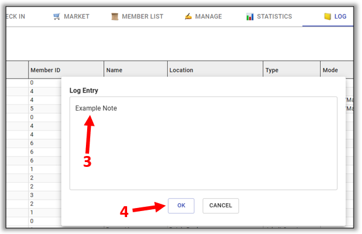Image resolution: width=362 pixels, height=234 pixels.
Task: Click the Location column header
Action: pyautogui.click(x=215, y=70)
